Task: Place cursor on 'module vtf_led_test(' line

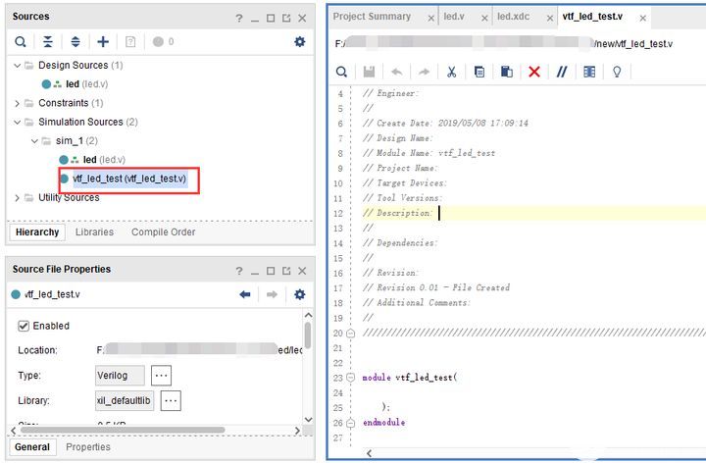Action: [410, 378]
